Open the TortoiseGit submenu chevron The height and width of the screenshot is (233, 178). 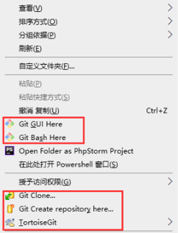170,222
